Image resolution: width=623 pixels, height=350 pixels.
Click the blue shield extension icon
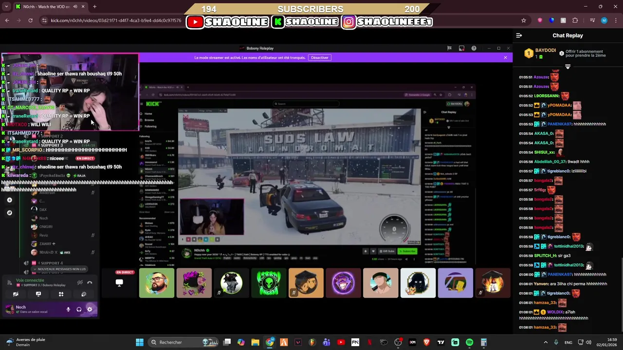551,20
